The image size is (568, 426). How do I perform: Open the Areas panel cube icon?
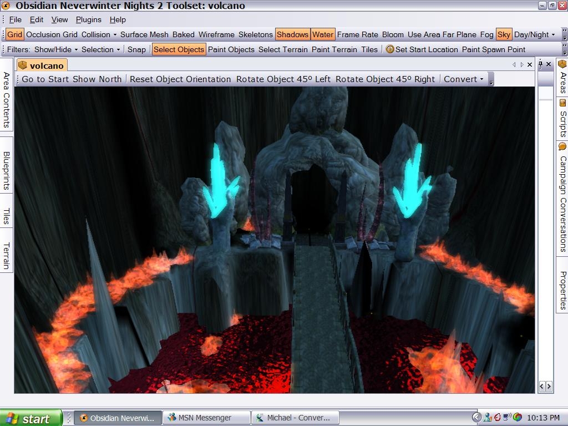(562, 65)
